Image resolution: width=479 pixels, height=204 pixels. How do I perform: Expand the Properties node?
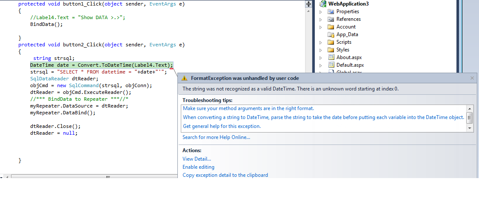pos(320,12)
